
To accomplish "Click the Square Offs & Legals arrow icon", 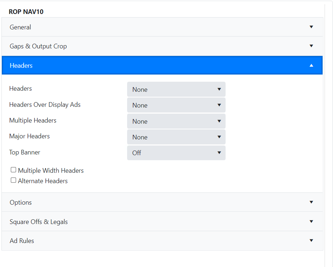I will [x=311, y=221].
